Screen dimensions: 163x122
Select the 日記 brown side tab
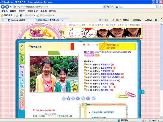pos(22,94)
